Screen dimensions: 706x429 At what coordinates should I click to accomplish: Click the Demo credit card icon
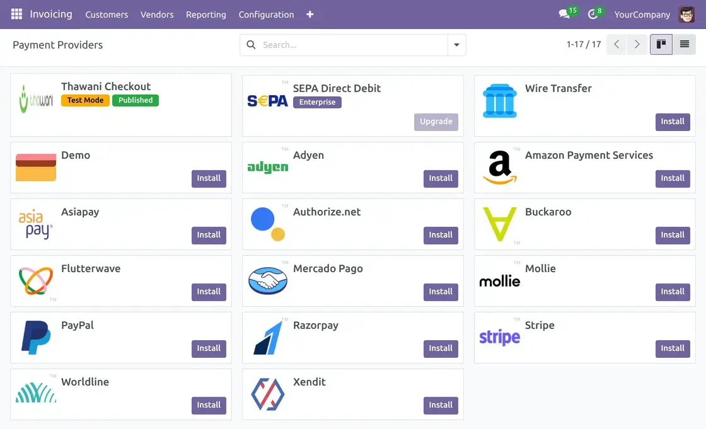36,168
